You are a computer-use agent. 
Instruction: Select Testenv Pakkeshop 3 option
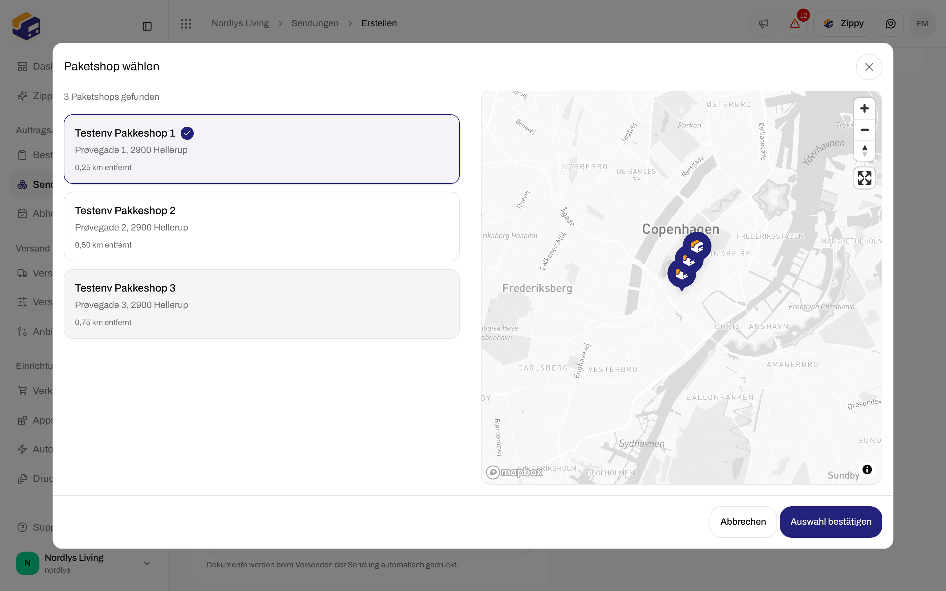[x=261, y=304]
